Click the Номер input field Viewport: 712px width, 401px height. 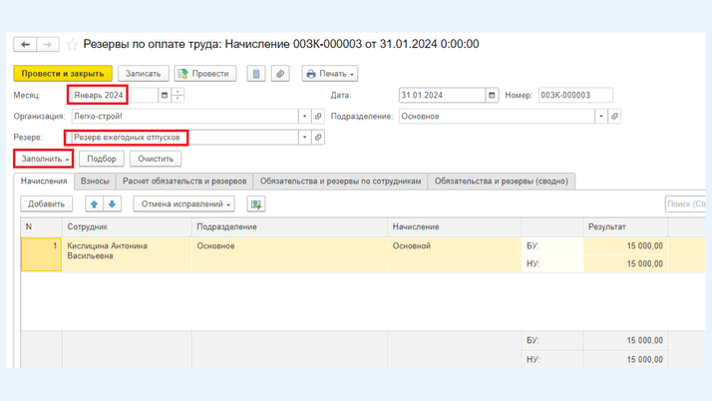point(574,96)
